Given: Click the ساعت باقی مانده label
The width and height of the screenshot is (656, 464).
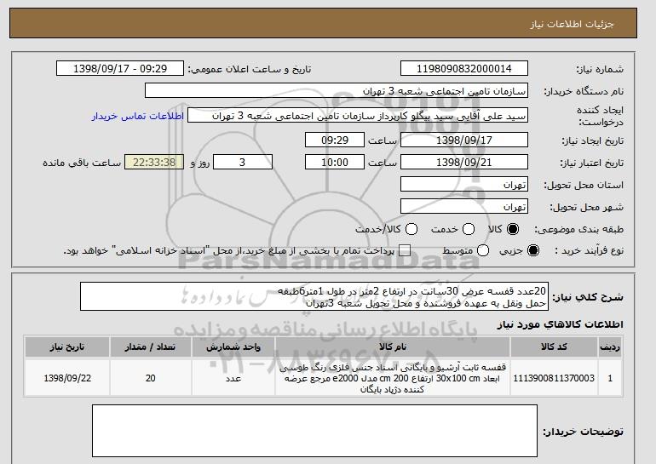Looking at the screenshot, I should (82, 163).
